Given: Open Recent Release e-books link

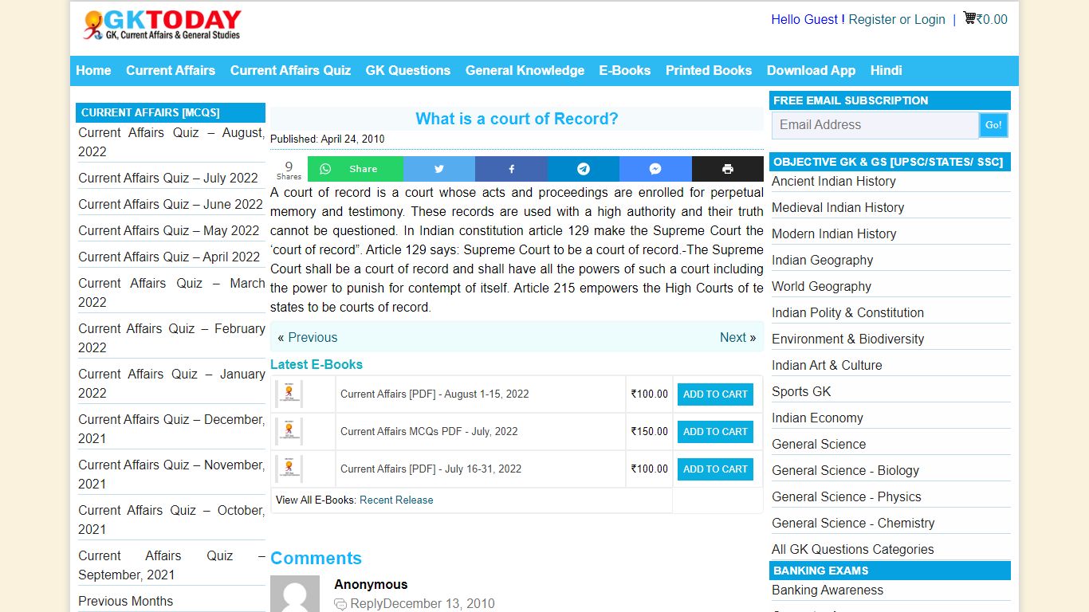Looking at the screenshot, I should pyautogui.click(x=396, y=500).
